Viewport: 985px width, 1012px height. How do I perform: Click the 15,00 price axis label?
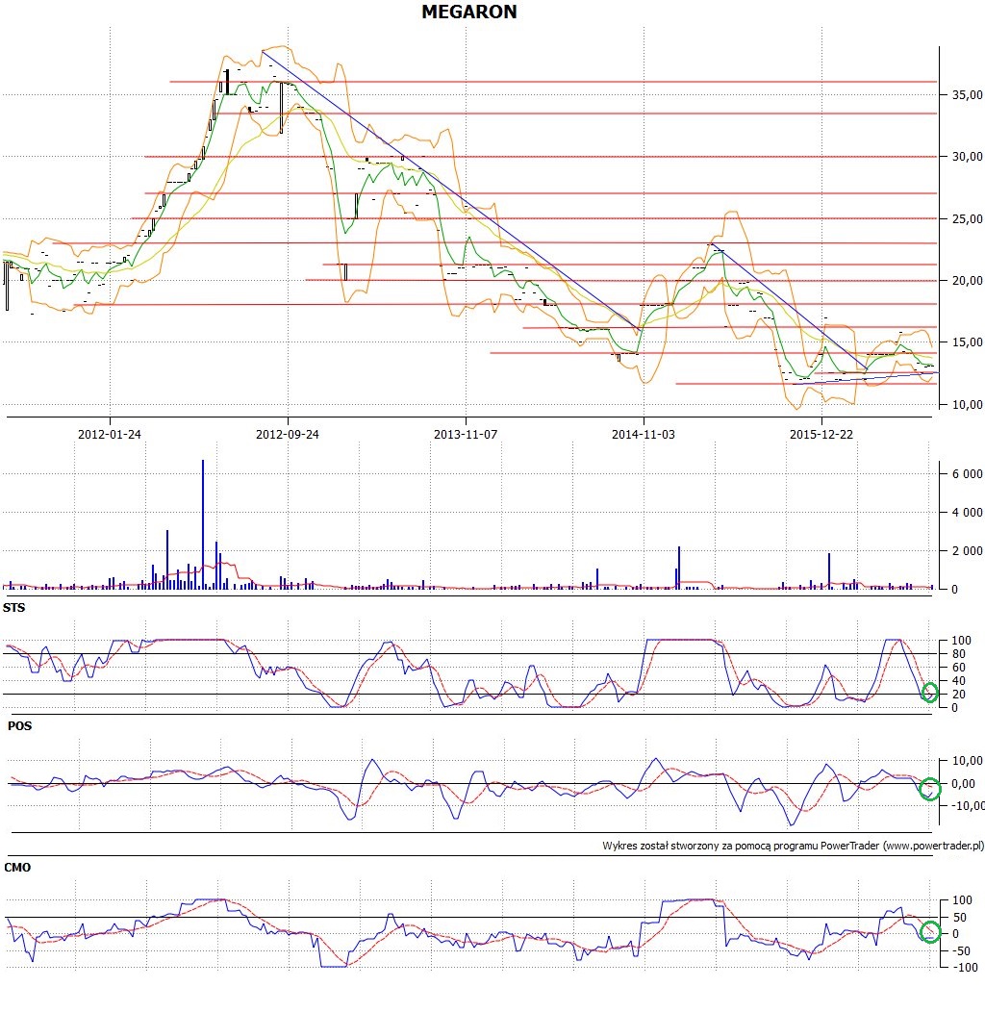click(968, 342)
